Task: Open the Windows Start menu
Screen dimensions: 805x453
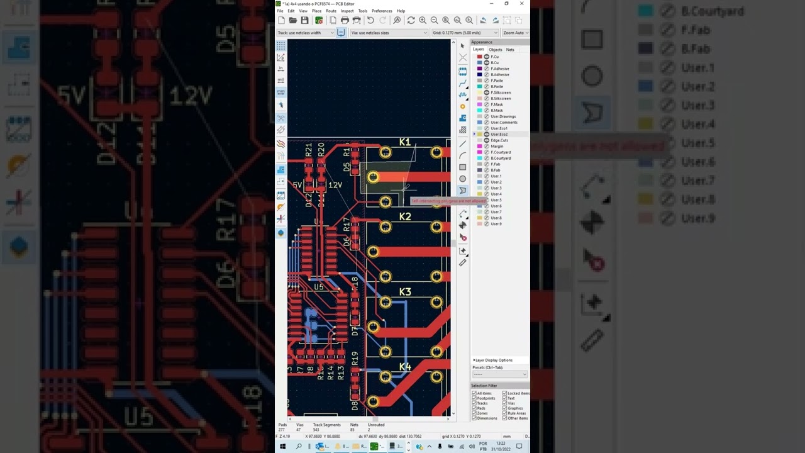Action: tap(282, 446)
